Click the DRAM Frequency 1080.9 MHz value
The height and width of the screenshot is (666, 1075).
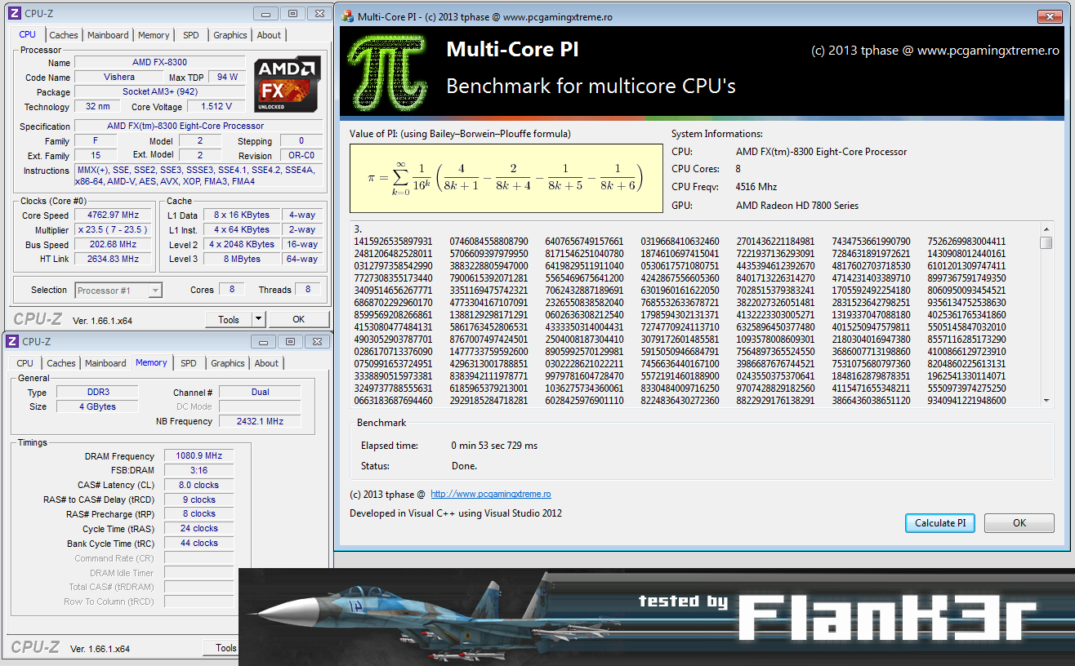(199, 455)
